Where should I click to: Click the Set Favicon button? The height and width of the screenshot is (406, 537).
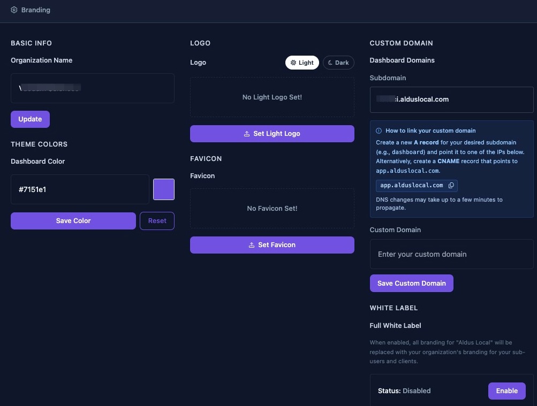(273, 245)
